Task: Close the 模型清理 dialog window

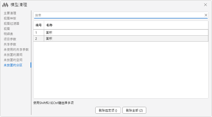Action: click(x=205, y=5)
